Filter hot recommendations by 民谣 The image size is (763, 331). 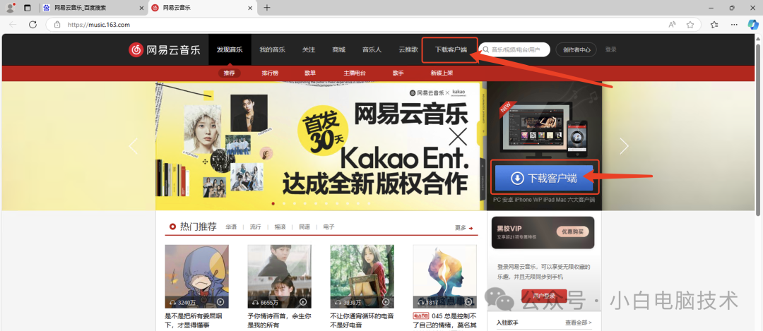pyautogui.click(x=304, y=227)
